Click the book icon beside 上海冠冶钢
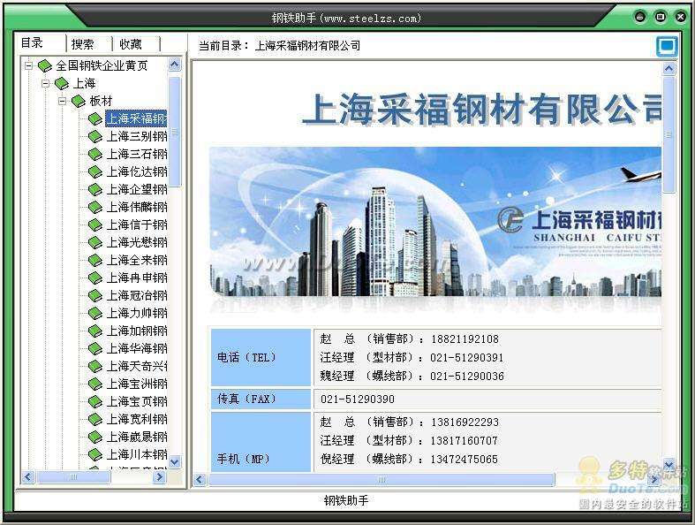This screenshot has width=695, height=525. 95,295
